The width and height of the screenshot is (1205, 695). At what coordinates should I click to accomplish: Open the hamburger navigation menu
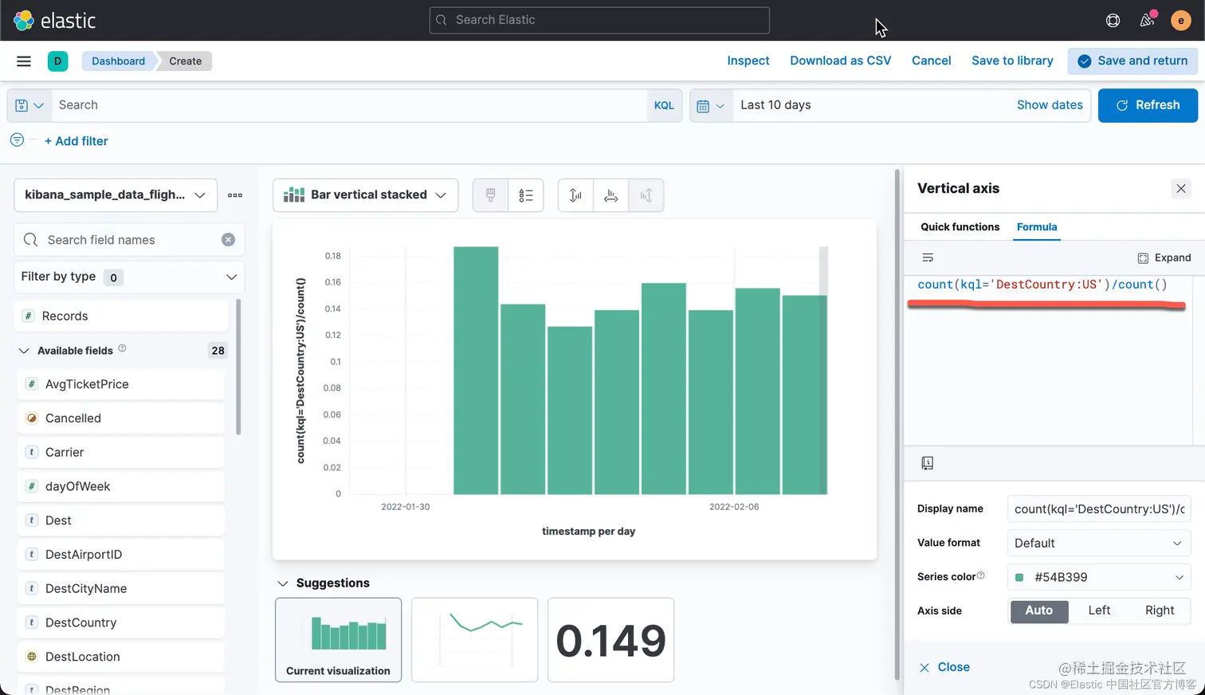tap(24, 61)
